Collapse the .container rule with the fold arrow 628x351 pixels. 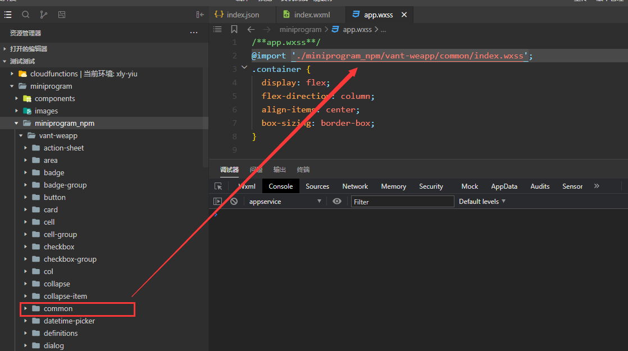coord(244,66)
